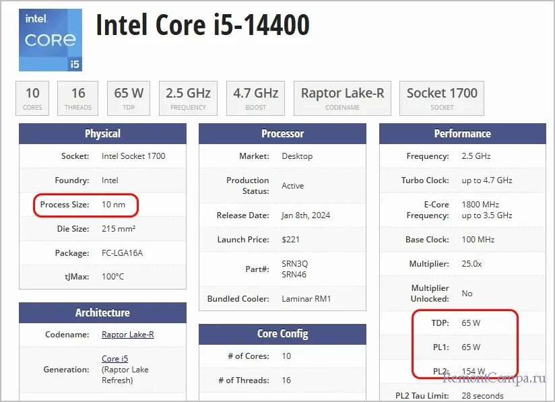Click the $221 launch price value
Screen dimensions: 555x402
click(290, 240)
